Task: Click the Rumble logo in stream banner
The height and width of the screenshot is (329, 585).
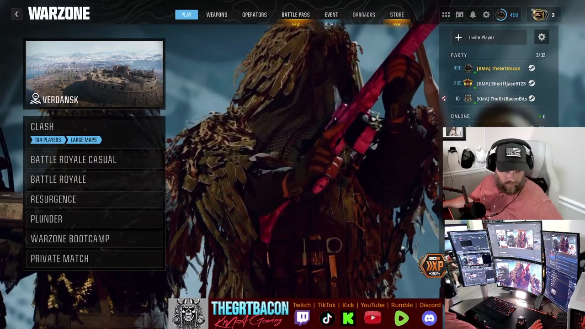Action: tap(402, 318)
